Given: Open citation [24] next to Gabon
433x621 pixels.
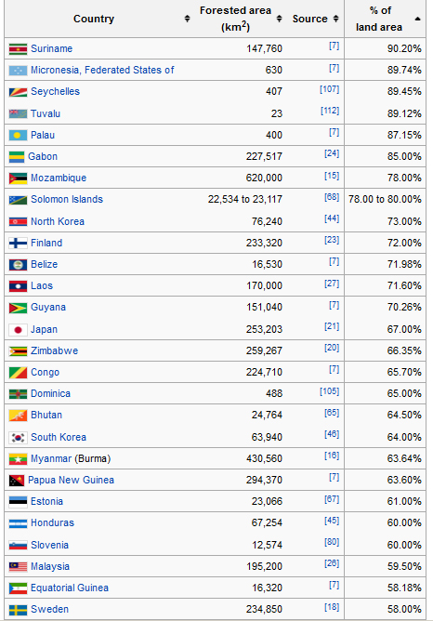Looking at the screenshot, I should pos(332,153).
